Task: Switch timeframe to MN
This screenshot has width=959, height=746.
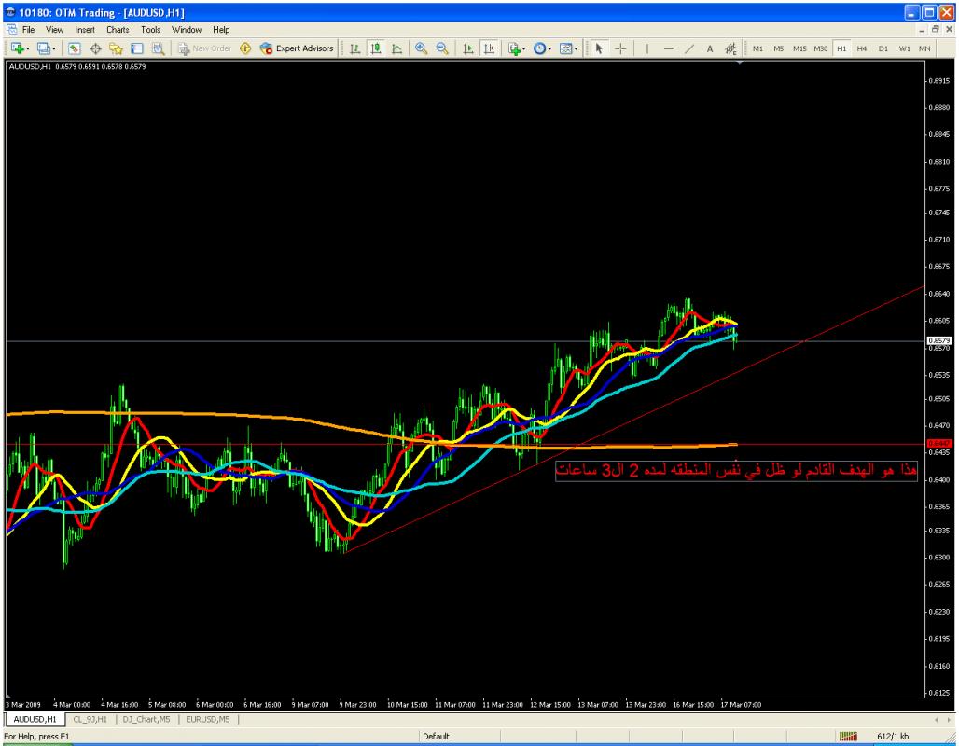Action: tap(924, 48)
